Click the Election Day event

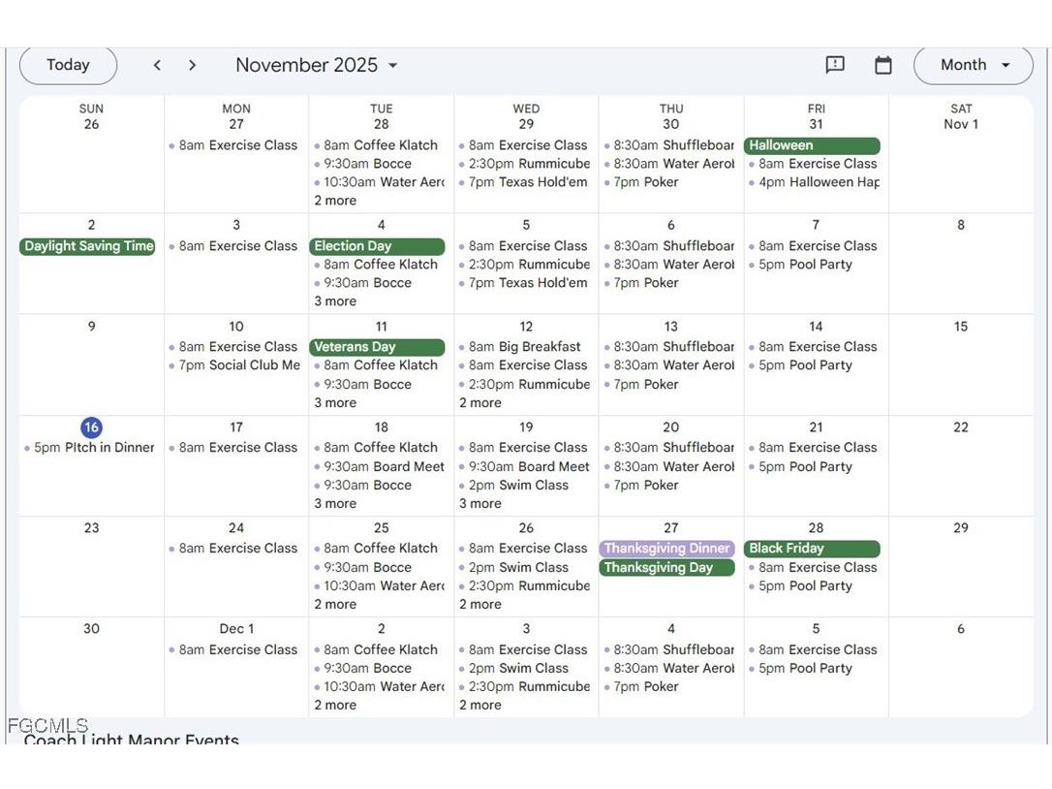(377, 246)
